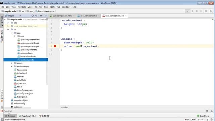Close the user.component.html tab
Image resolution: width=215 pixels, height=121 pixels.
74,16
